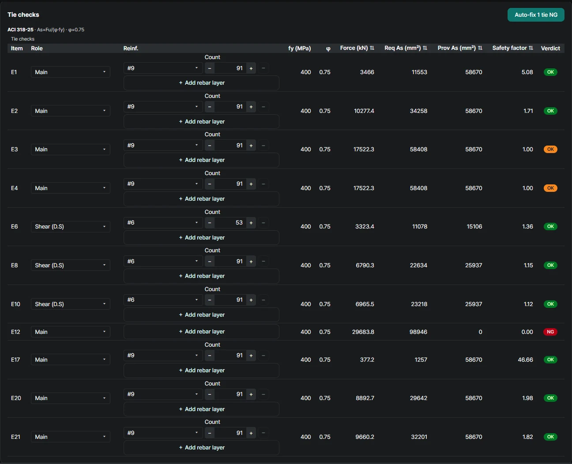This screenshot has height=464, width=572.
Task: Add a rebar layer to tie E8
Action: [201, 276]
